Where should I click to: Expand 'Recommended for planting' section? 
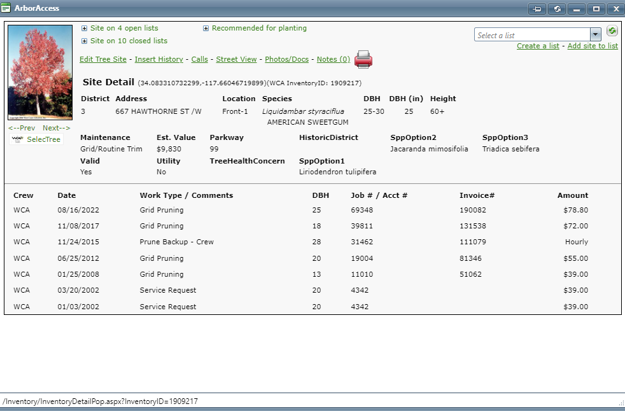[x=206, y=28]
